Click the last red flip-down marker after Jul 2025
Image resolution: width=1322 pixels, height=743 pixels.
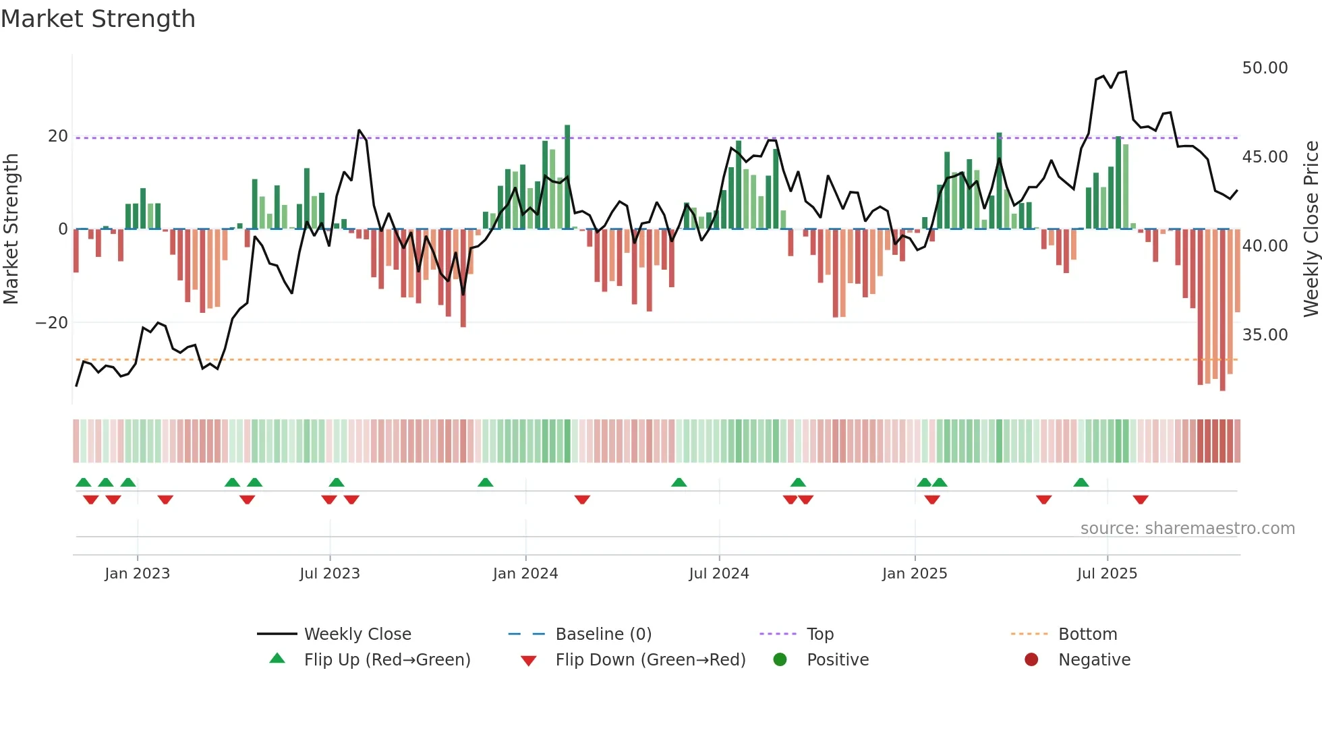coord(1141,500)
